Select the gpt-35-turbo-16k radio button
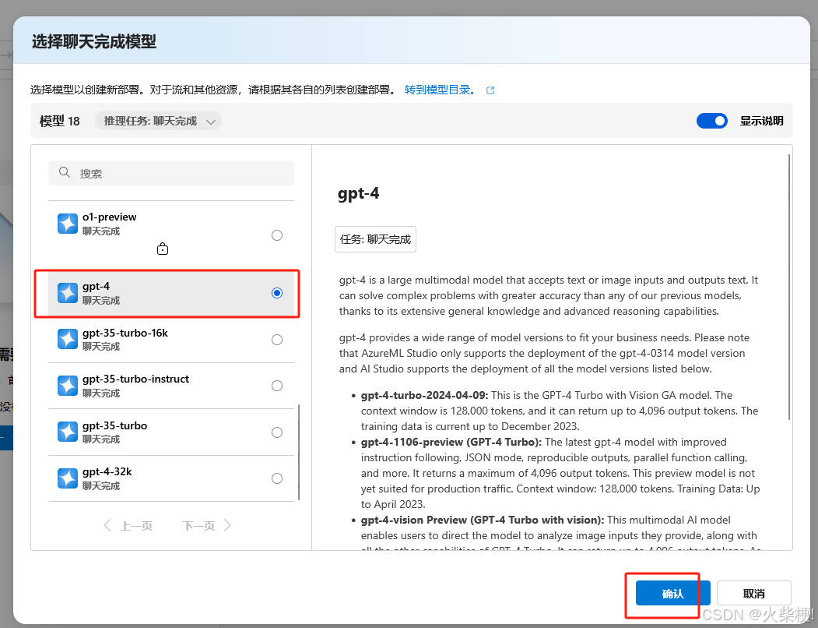Viewport: 818px width, 628px height. 277,340
